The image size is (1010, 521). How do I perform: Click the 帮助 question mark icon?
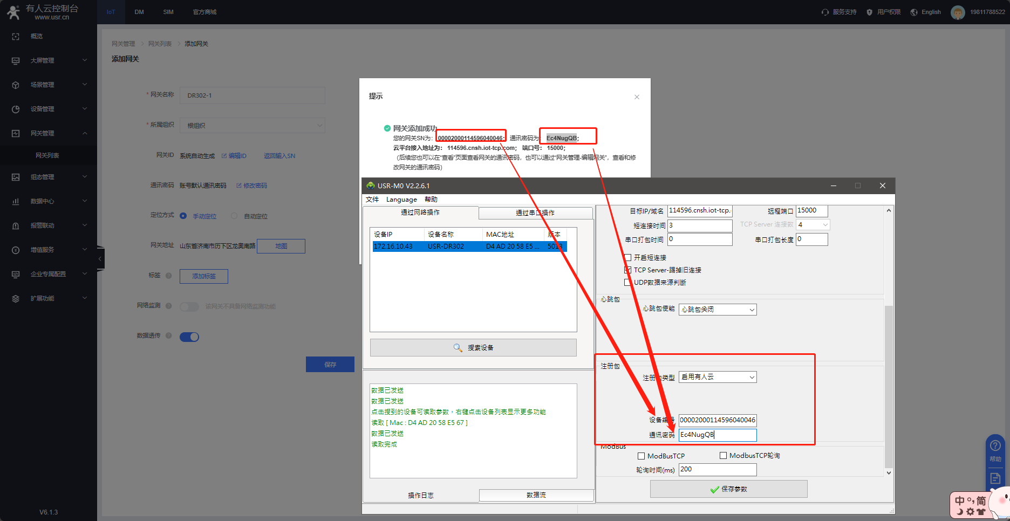pyautogui.click(x=995, y=446)
